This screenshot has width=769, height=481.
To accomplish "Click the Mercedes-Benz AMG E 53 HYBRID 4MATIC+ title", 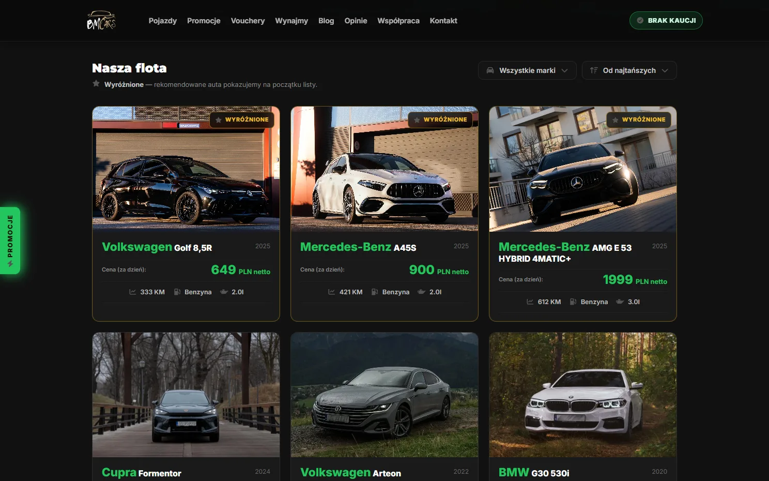I will click(x=565, y=252).
